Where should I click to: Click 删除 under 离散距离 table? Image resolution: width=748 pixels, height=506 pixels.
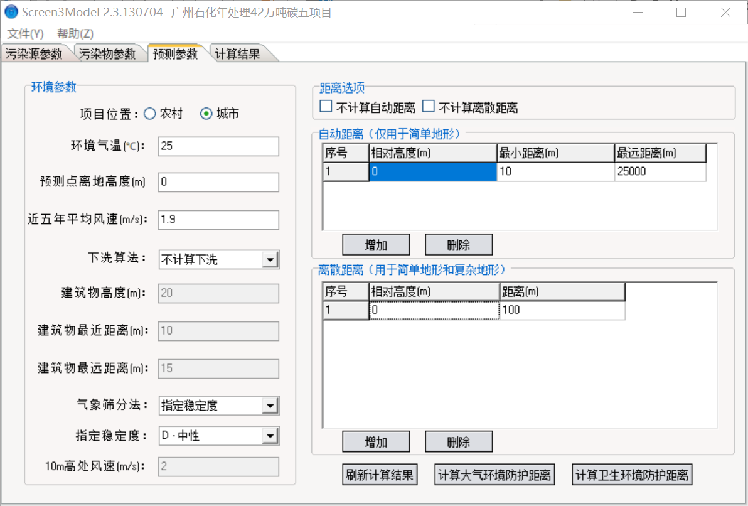tap(459, 442)
